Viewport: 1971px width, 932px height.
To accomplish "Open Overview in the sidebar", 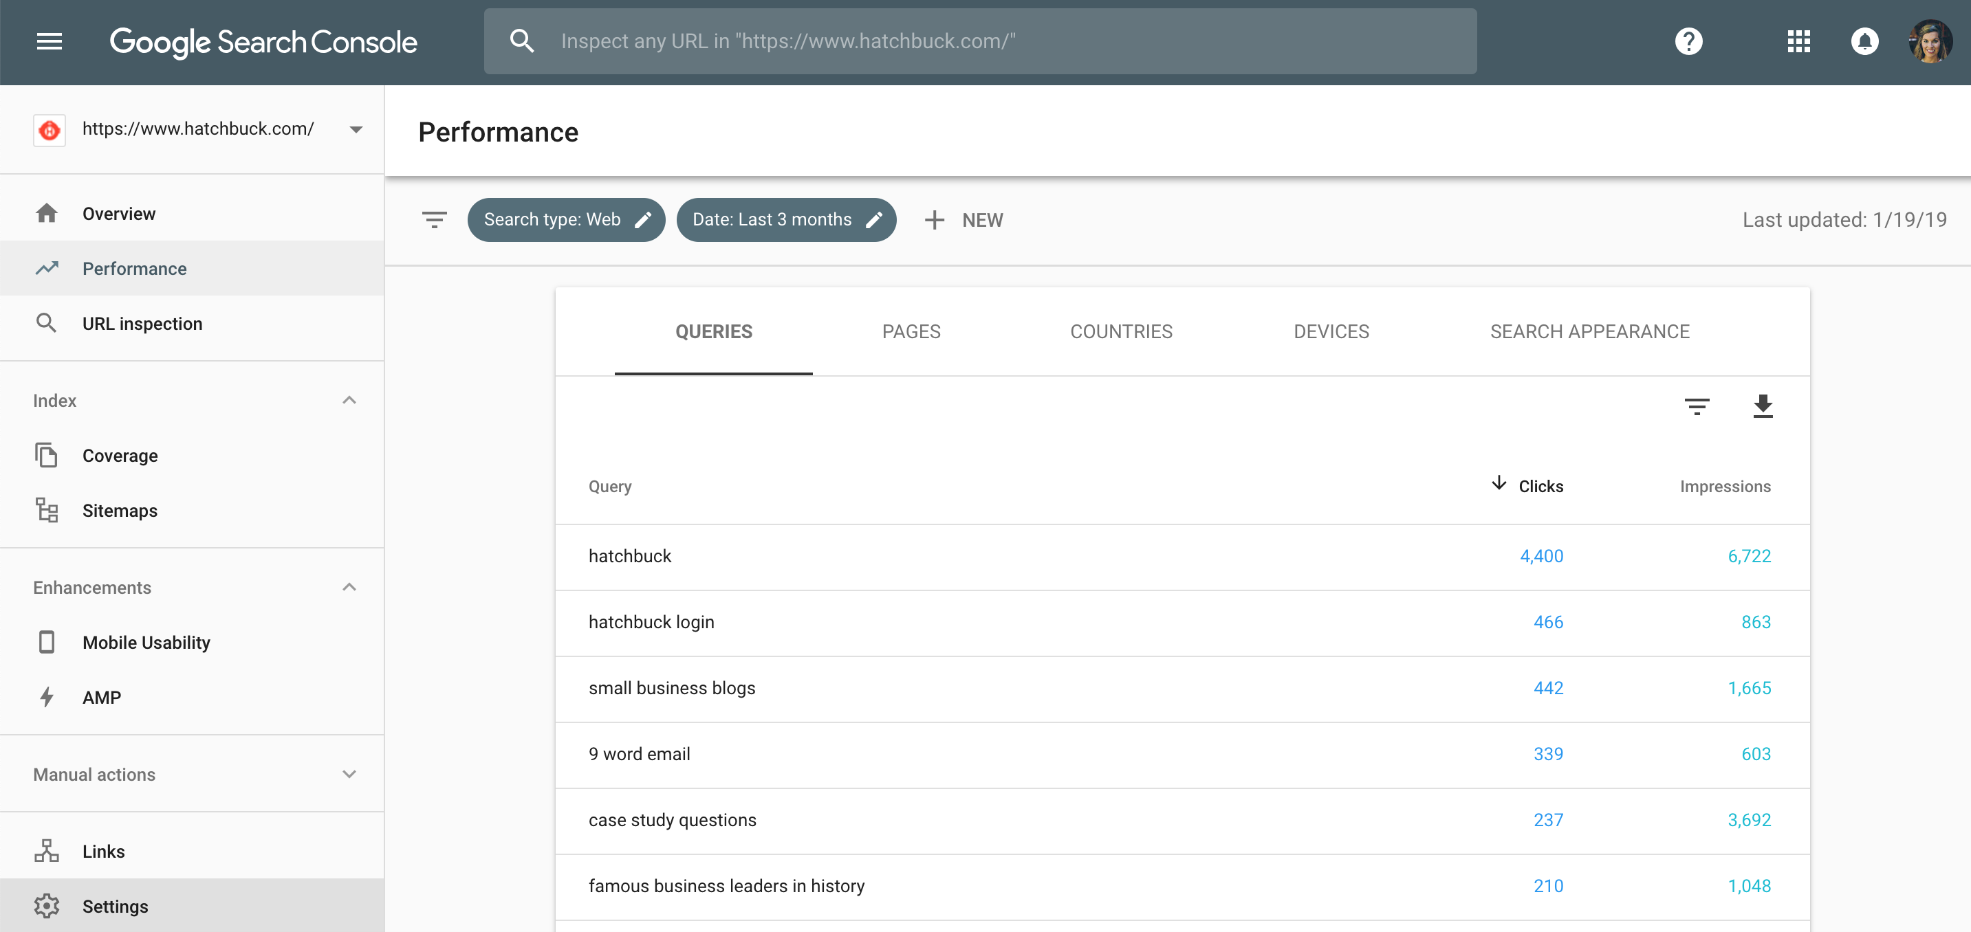I will pyautogui.click(x=192, y=213).
